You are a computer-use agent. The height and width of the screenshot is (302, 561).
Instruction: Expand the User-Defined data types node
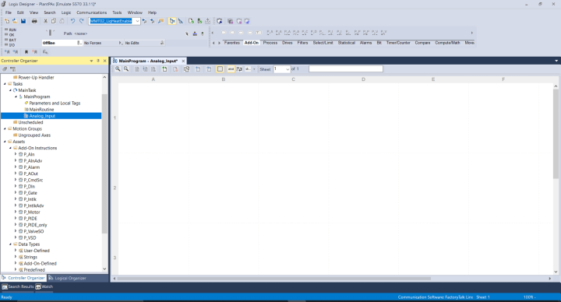16,251
